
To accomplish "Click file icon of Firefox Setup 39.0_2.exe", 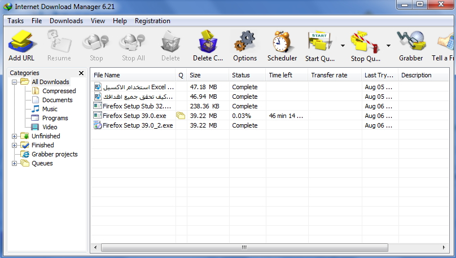I will coord(98,125).
